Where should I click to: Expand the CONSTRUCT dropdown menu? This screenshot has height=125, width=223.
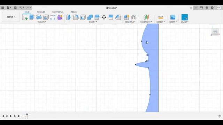tap(146, 22)
